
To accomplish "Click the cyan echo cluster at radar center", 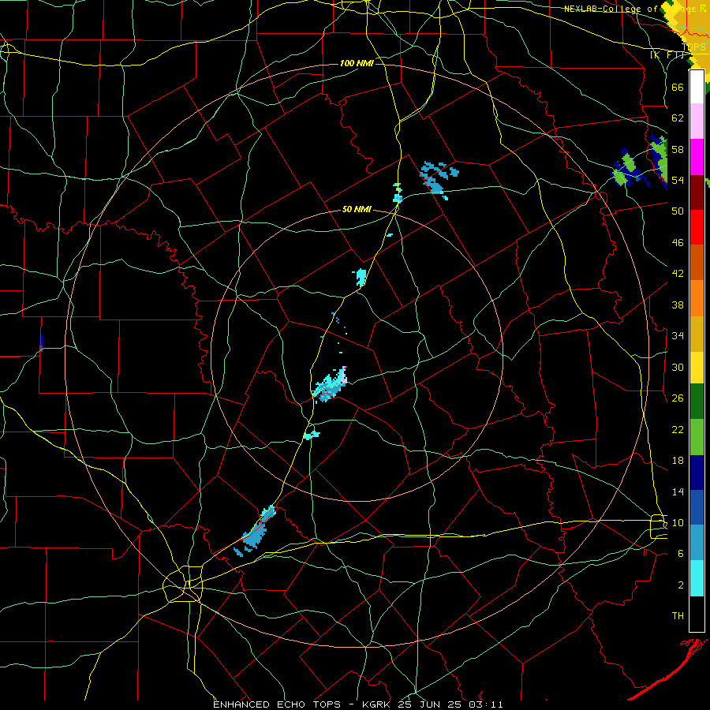I will (x=330, y=385).
